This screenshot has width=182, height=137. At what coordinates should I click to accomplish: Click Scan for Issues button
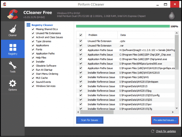pos(90,120)
